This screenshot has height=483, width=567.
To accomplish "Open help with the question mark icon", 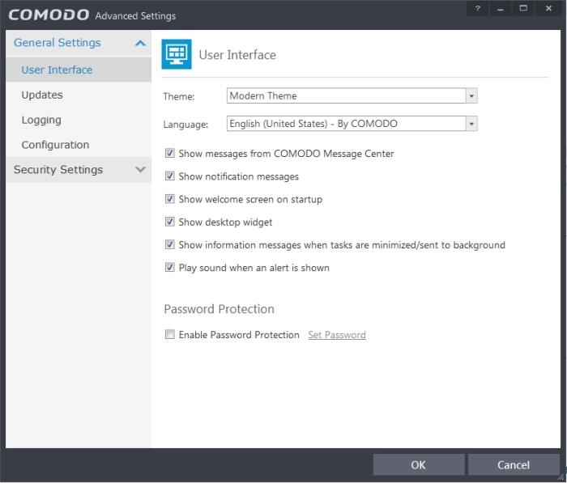I will (478, 8).
